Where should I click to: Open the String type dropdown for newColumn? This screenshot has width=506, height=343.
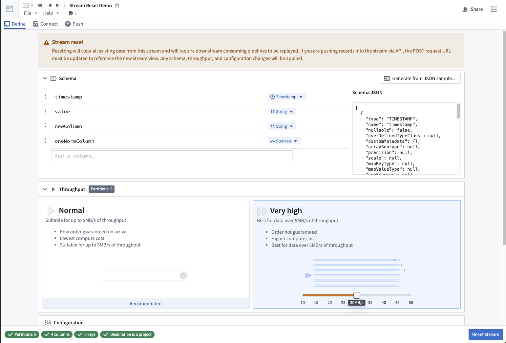(x=282, y=126)
